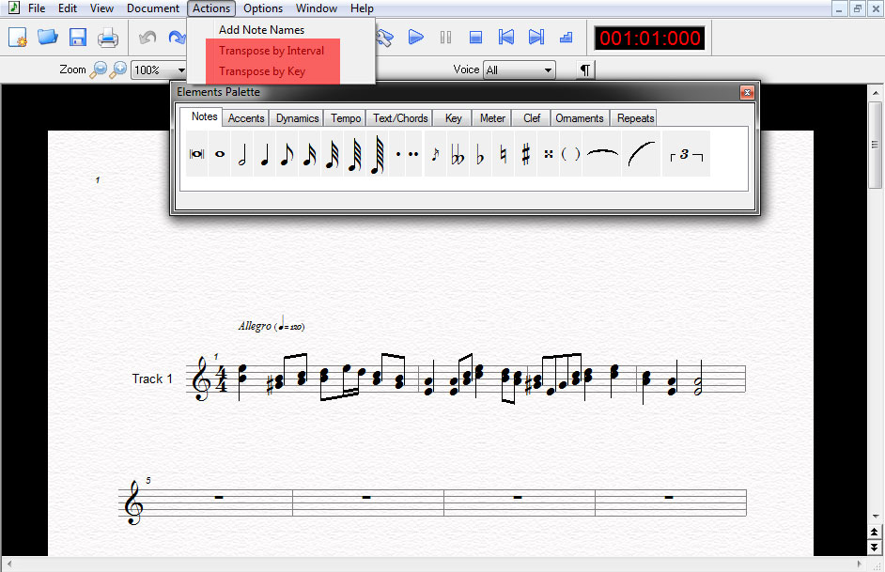The height and width of the screenshot is (572, 885).
Task: Switch to the Notes tab
Action: (x=204, y=116)
